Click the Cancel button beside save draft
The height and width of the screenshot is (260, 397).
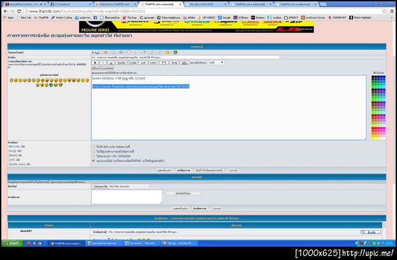point(233,170)
